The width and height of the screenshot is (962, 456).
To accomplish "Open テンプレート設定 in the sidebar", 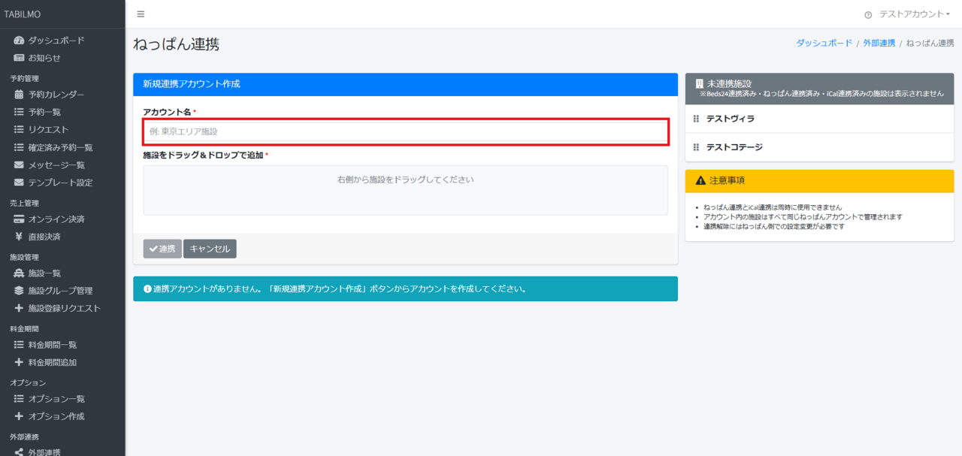I will (60, 183).
